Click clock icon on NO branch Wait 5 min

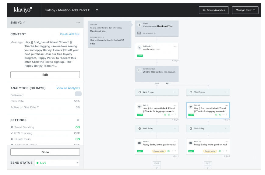coord(191,92)
